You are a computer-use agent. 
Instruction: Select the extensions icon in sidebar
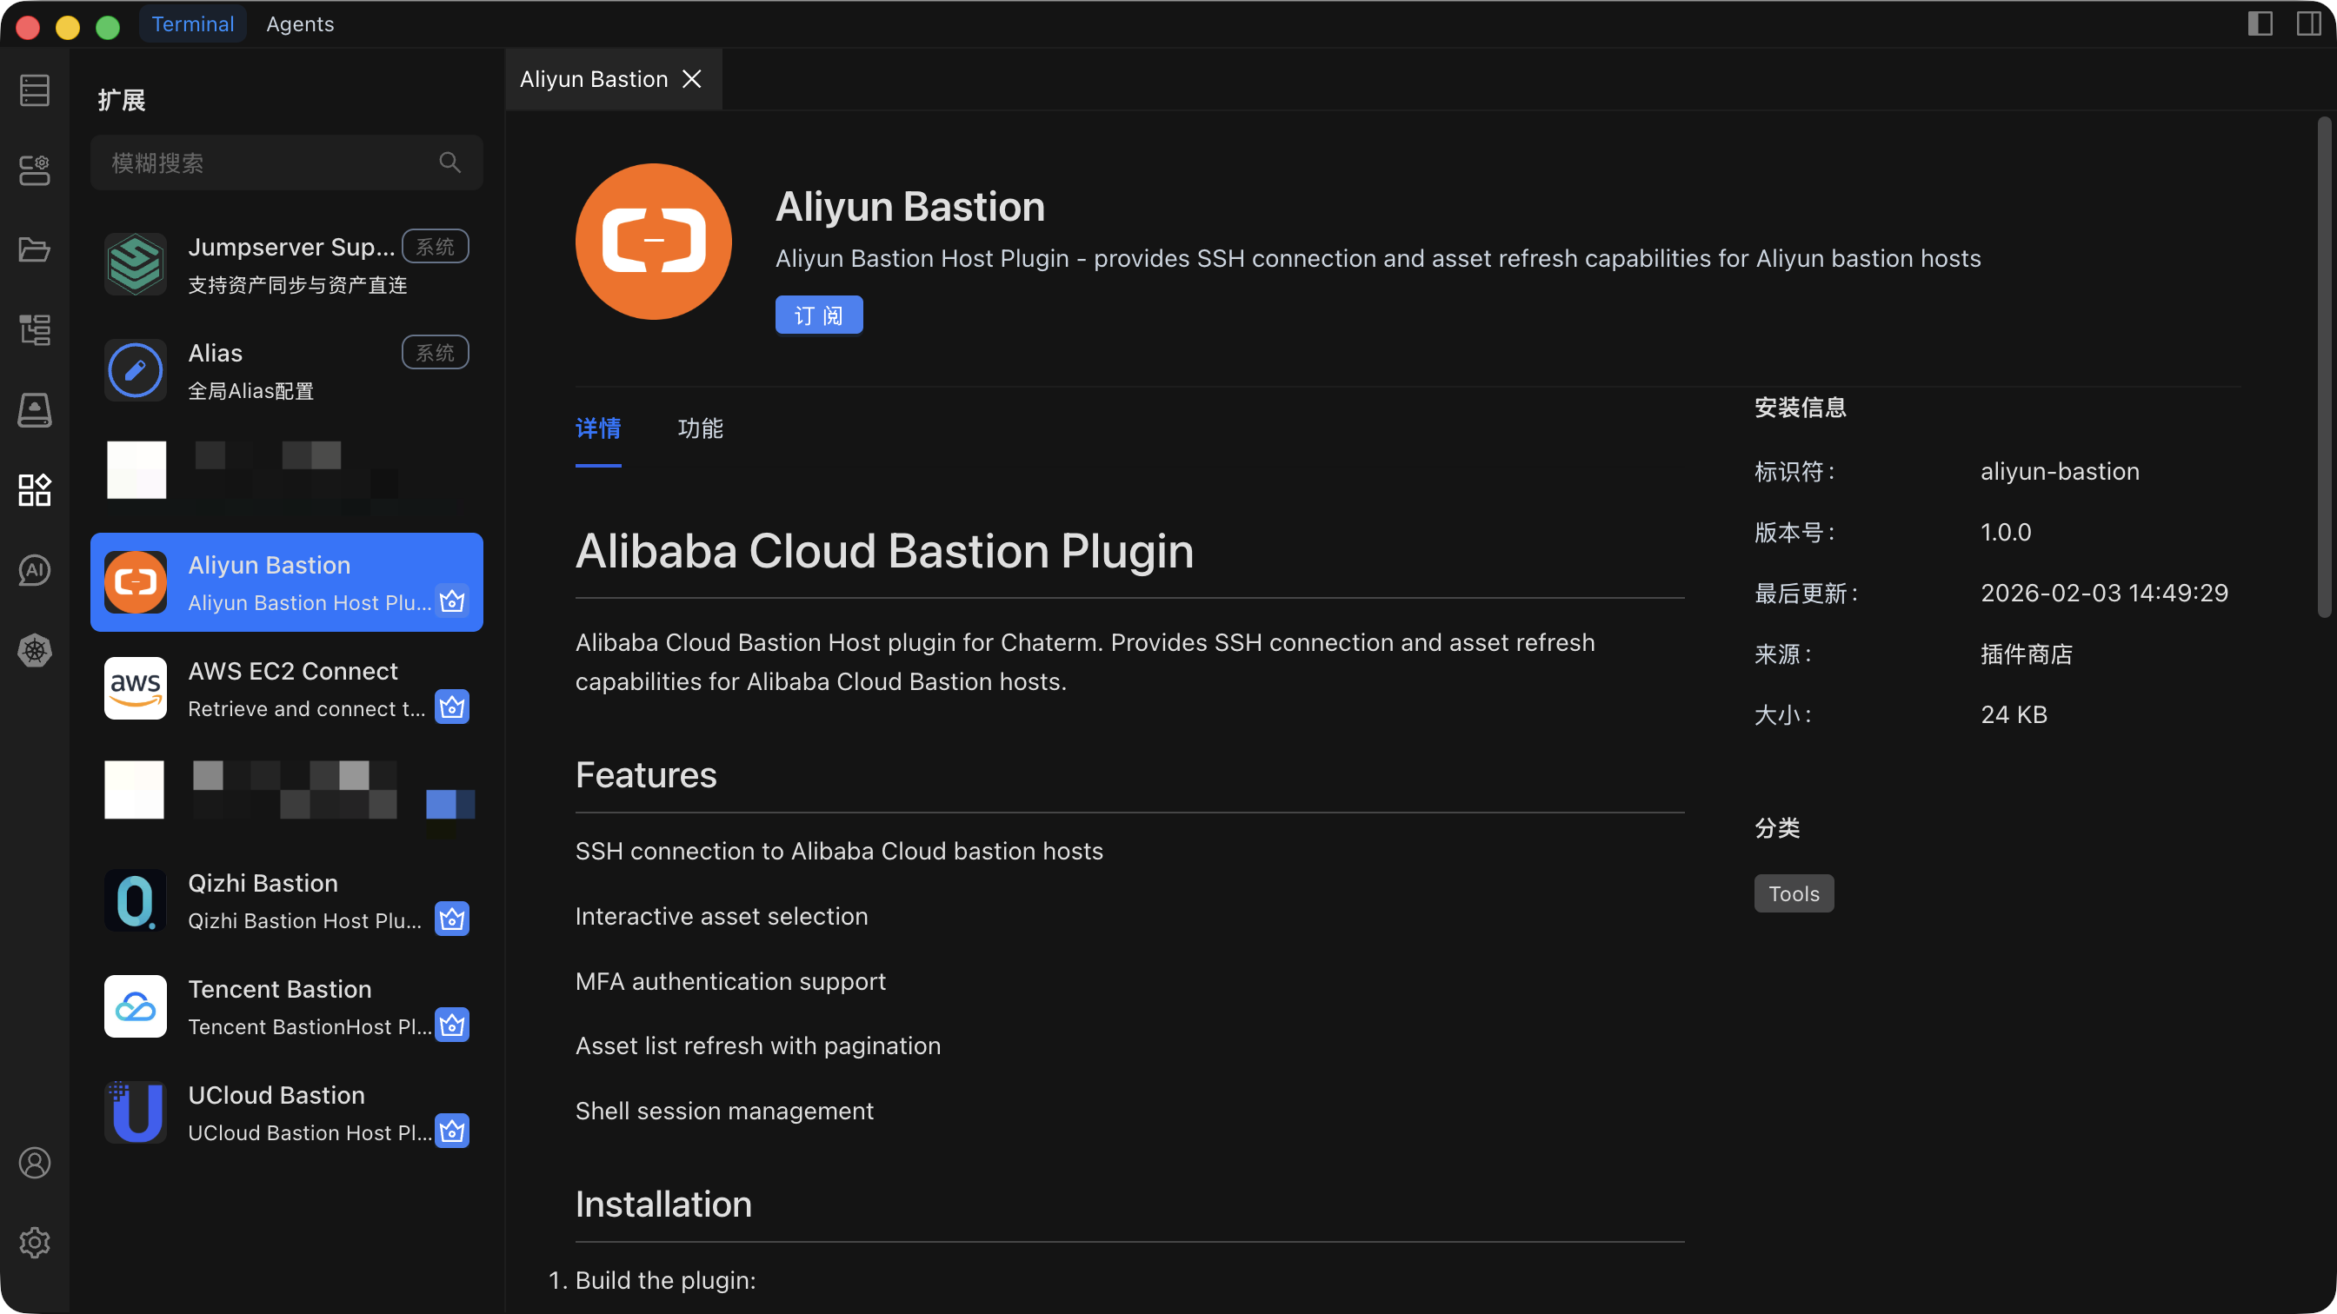click(x=35, y=489)
